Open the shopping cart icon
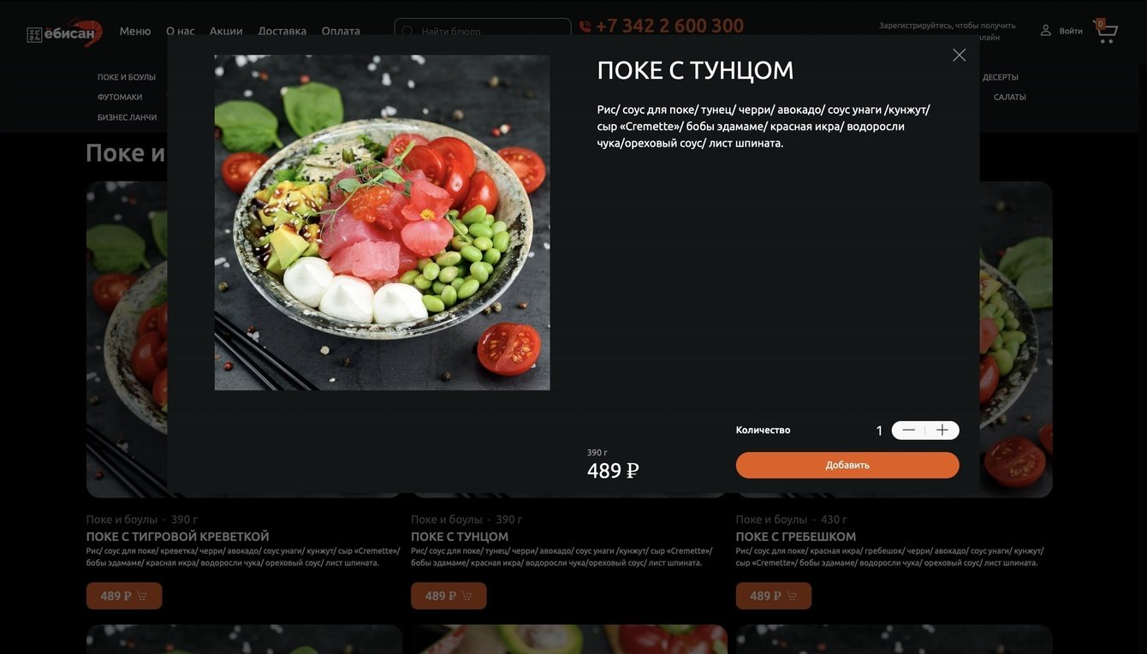The width and height of the screenshot is (1147, 654). (x=1105, y=32)
